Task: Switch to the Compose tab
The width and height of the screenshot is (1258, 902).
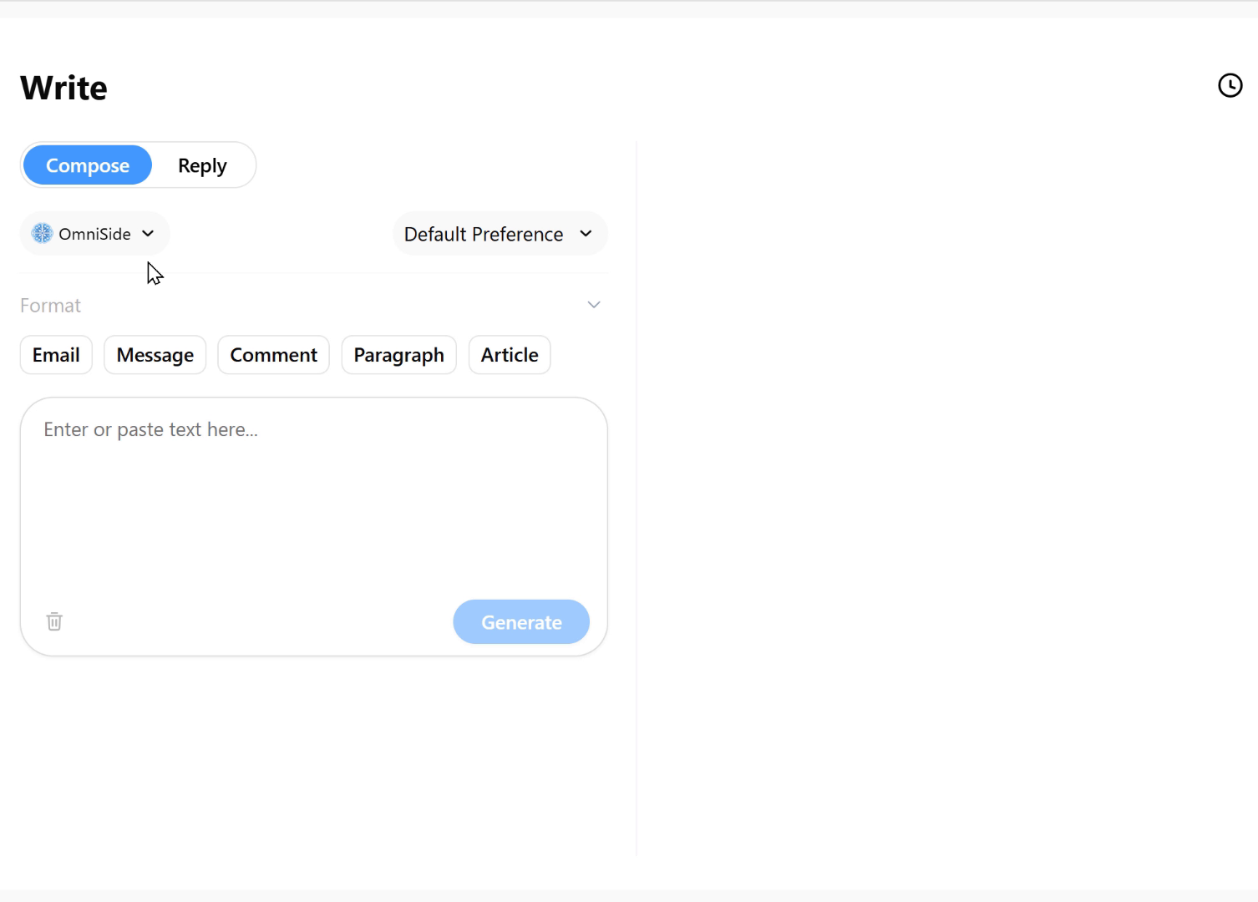Action: (x=88, y=165)
